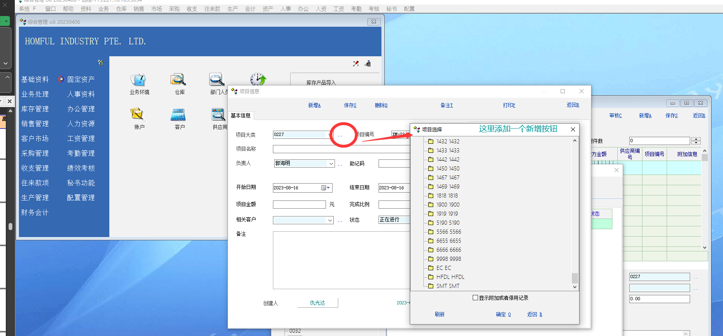Enable 显示附加或者停用记录 checkbox
Image resolution: width=723 pixels, height=336 pixels.
coord(476,298)
